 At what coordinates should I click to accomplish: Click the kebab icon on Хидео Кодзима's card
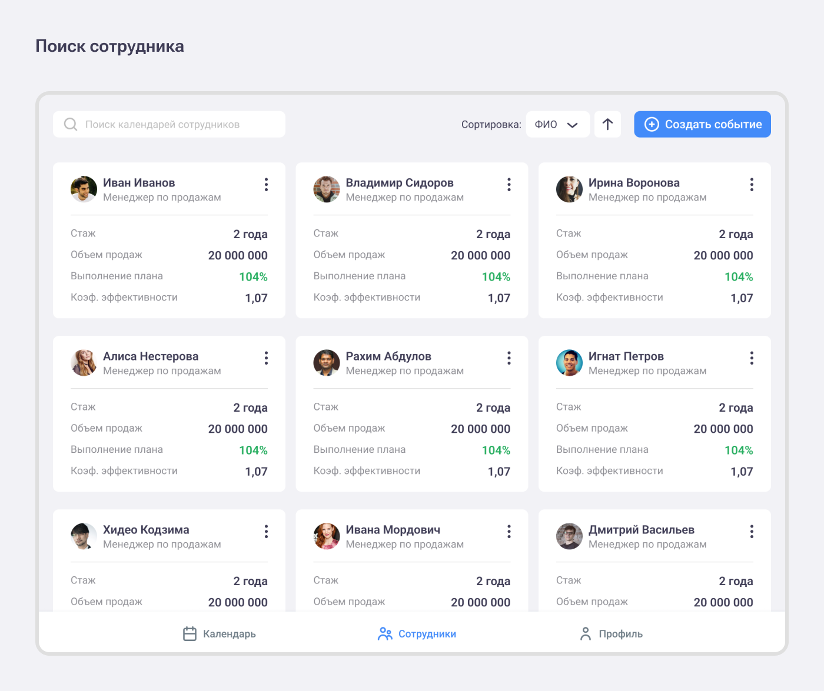click(x=266, y=532)
